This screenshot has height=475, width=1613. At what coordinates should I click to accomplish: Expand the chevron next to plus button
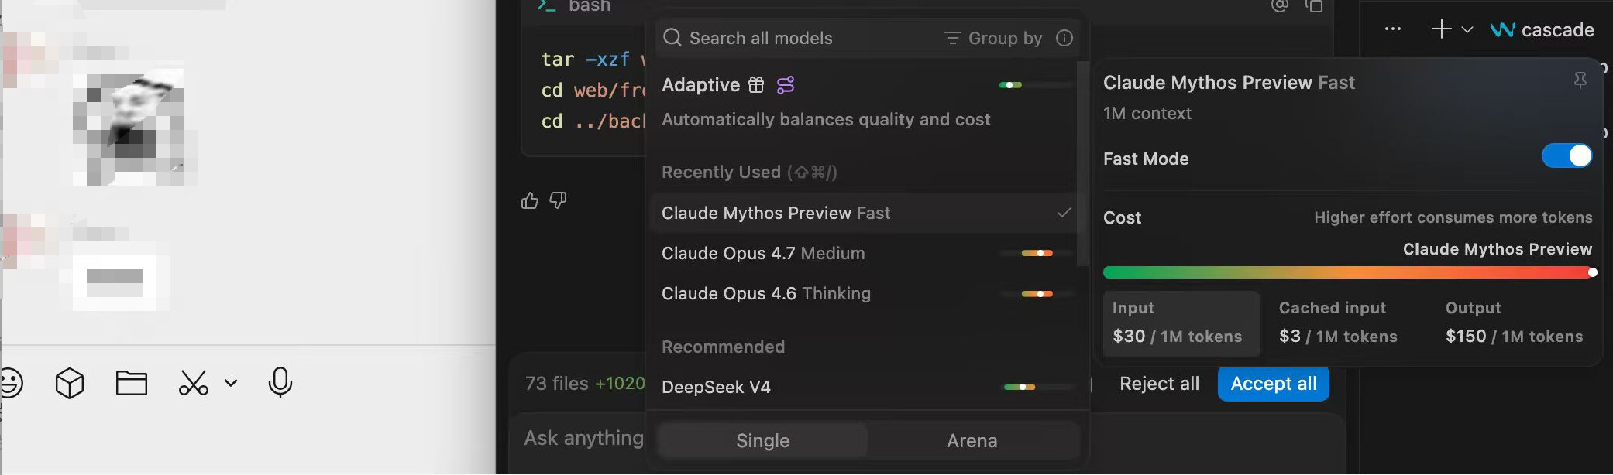1467,30
